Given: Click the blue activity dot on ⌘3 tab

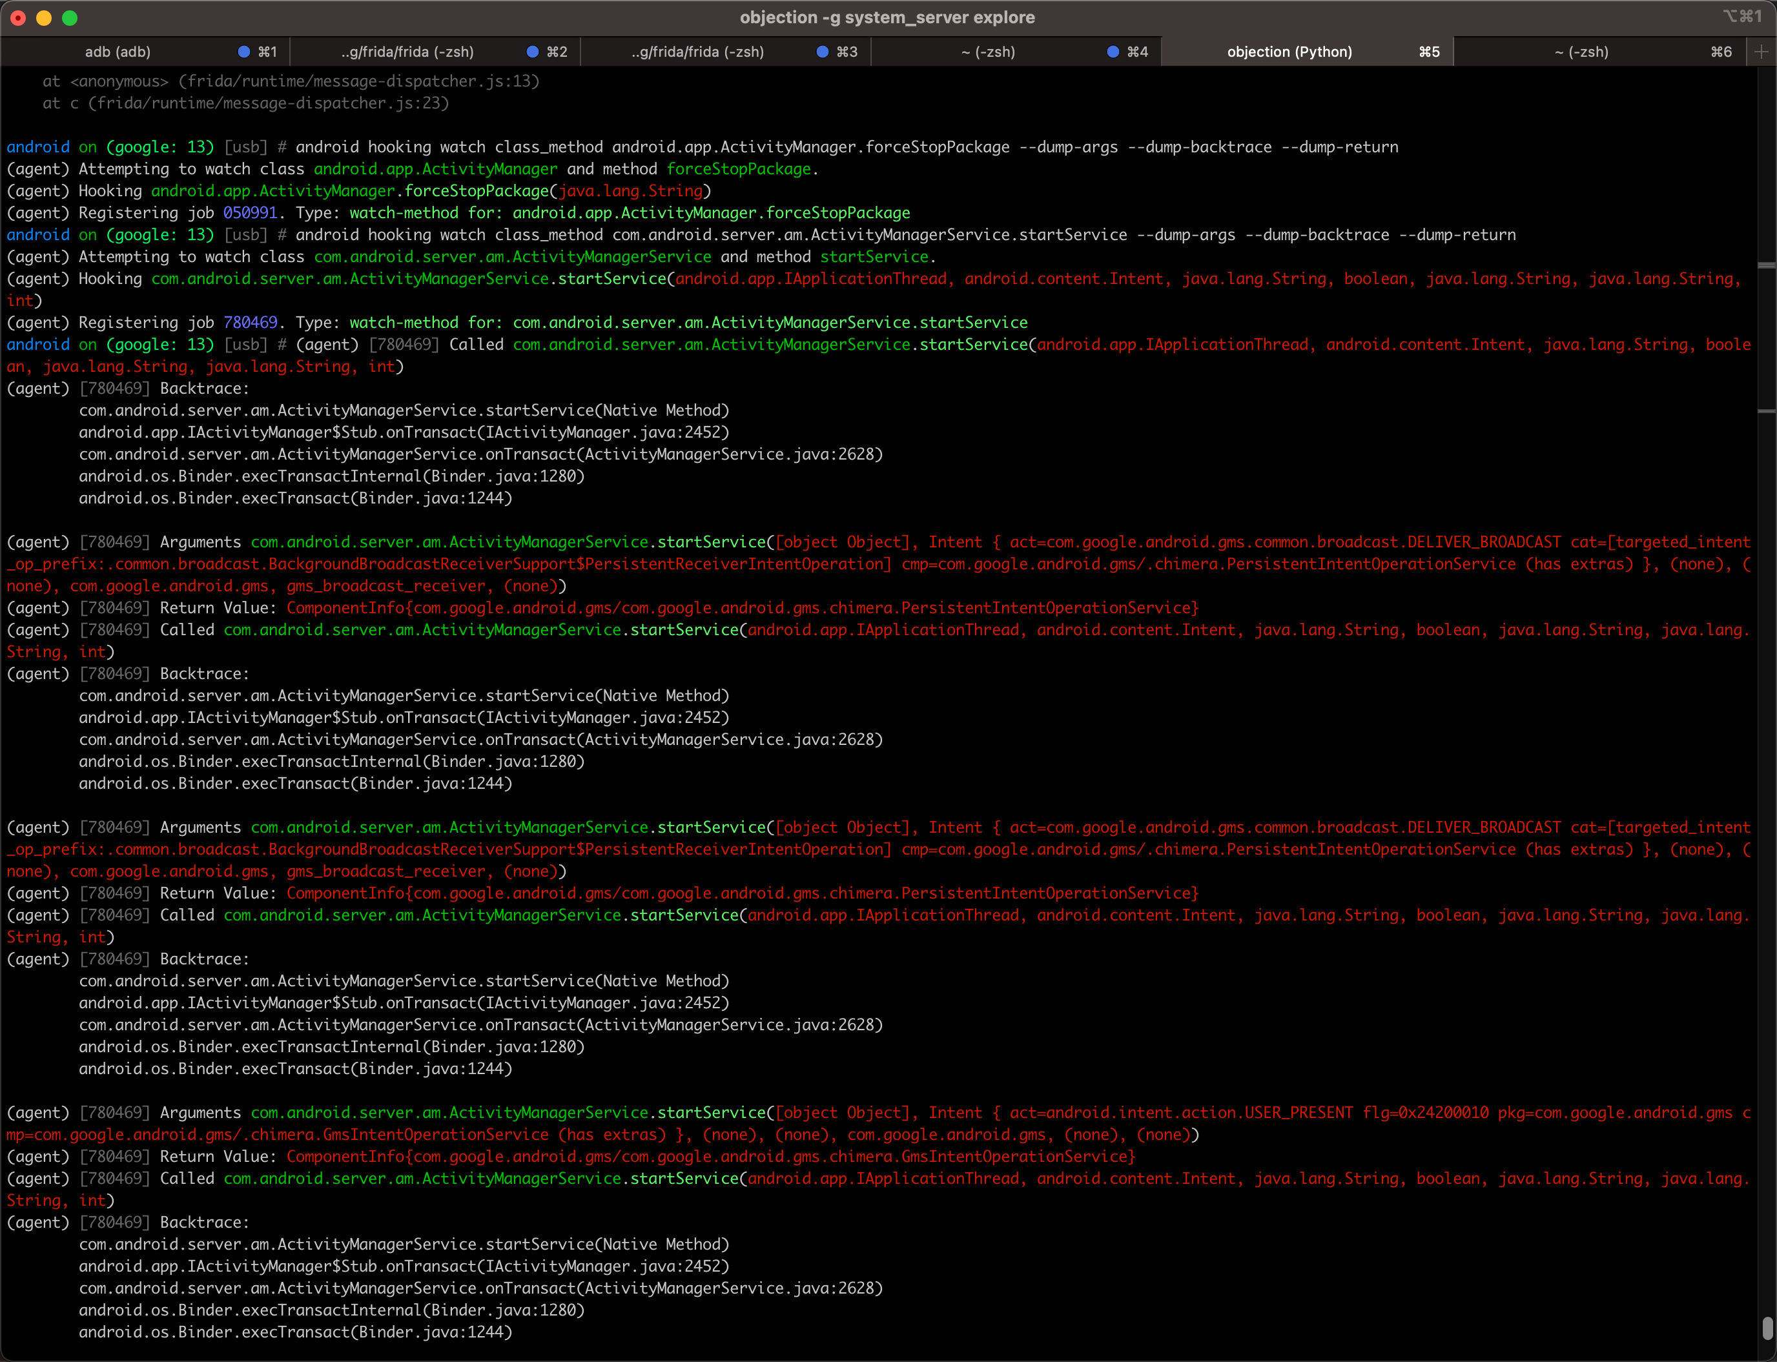Looking at the screenshot, I should point(823,52).
